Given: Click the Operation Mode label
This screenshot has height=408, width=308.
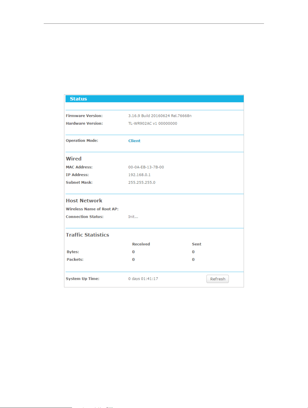Looking at the screenshot, I should pyautogui.click(x=82, y=140).
